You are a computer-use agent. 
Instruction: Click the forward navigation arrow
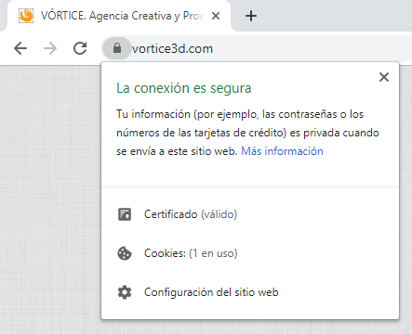tap(50, 48)
